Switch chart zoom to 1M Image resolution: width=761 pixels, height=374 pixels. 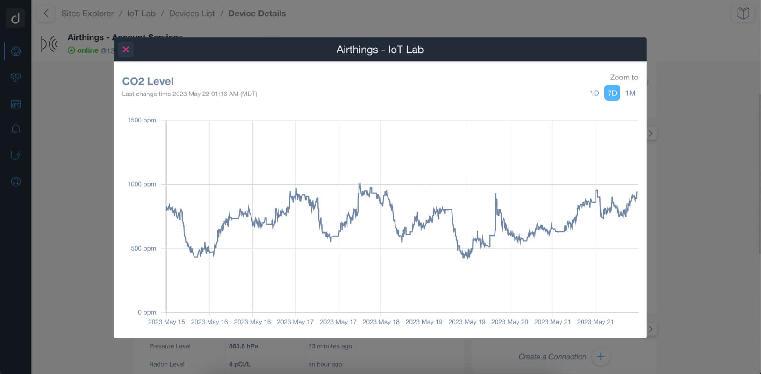coord(630,93)
